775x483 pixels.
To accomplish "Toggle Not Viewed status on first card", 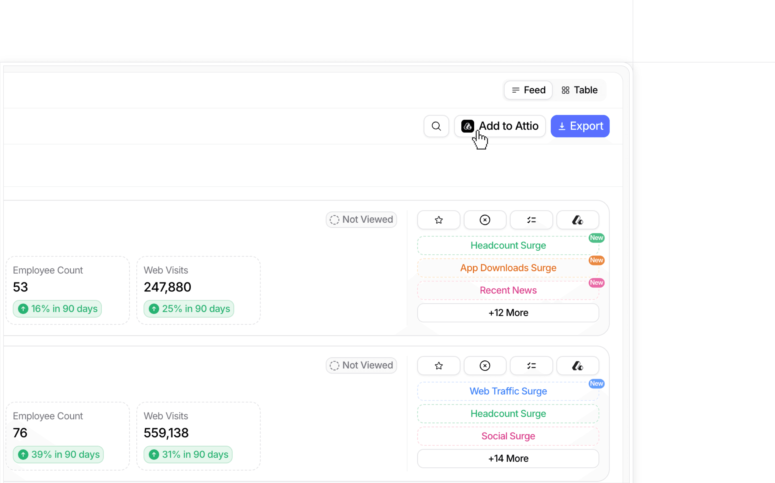I will click(x=361, y=220).
